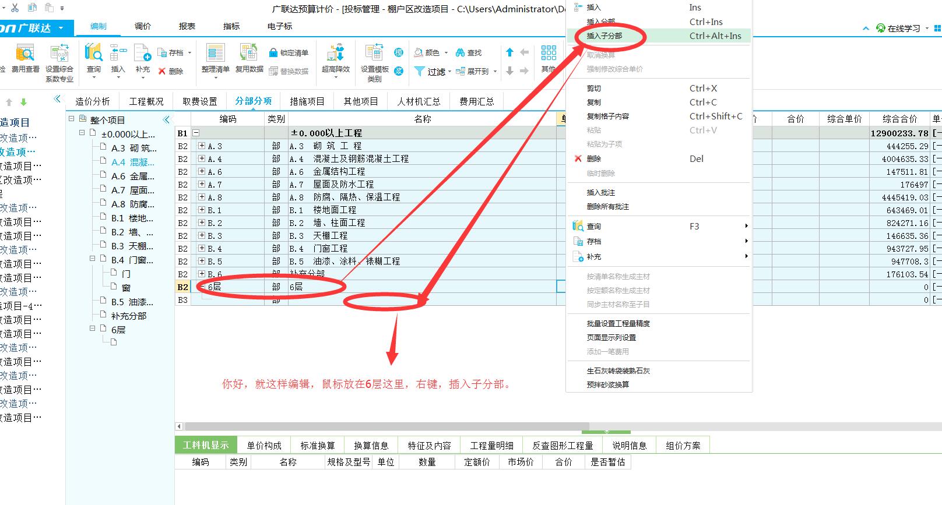Expand row A.3 砌筑工程 plus box
The image size is (942, 505).
click(202, 146)
